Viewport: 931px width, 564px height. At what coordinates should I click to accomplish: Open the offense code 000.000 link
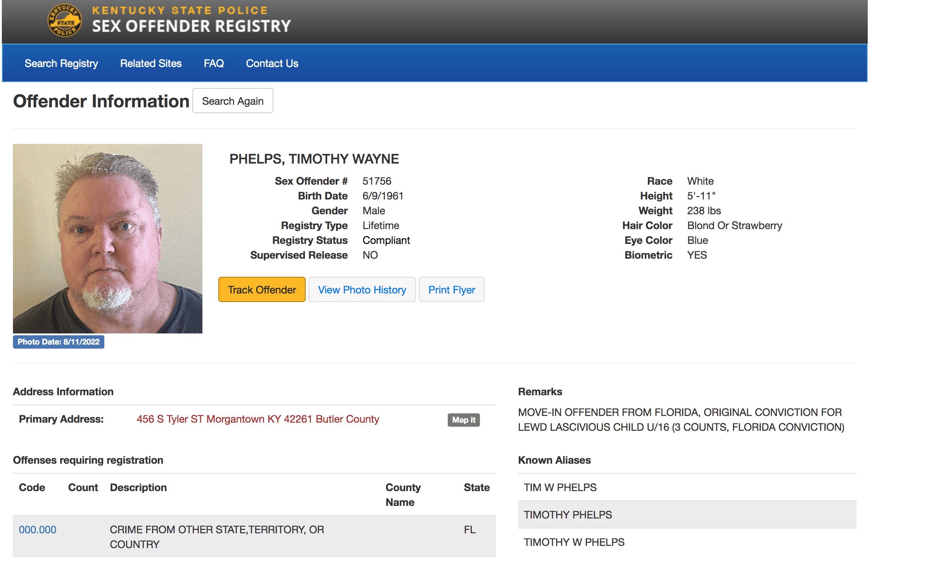(37, 529)
